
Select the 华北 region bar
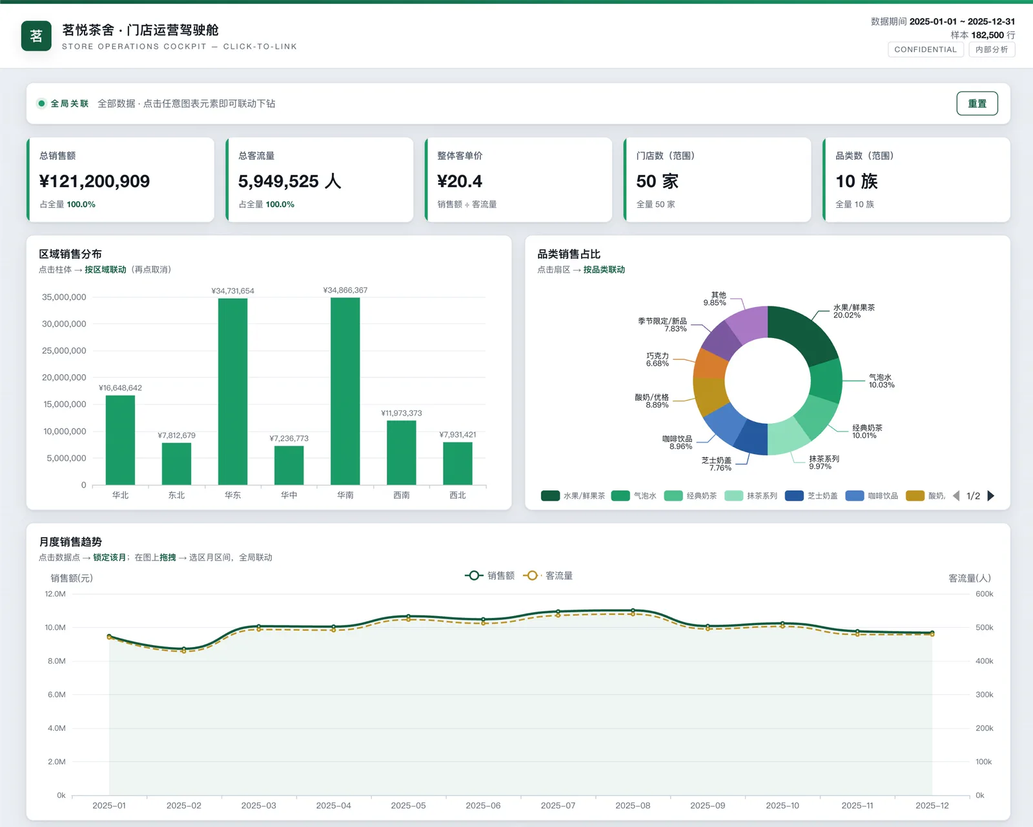coord(120,440)
